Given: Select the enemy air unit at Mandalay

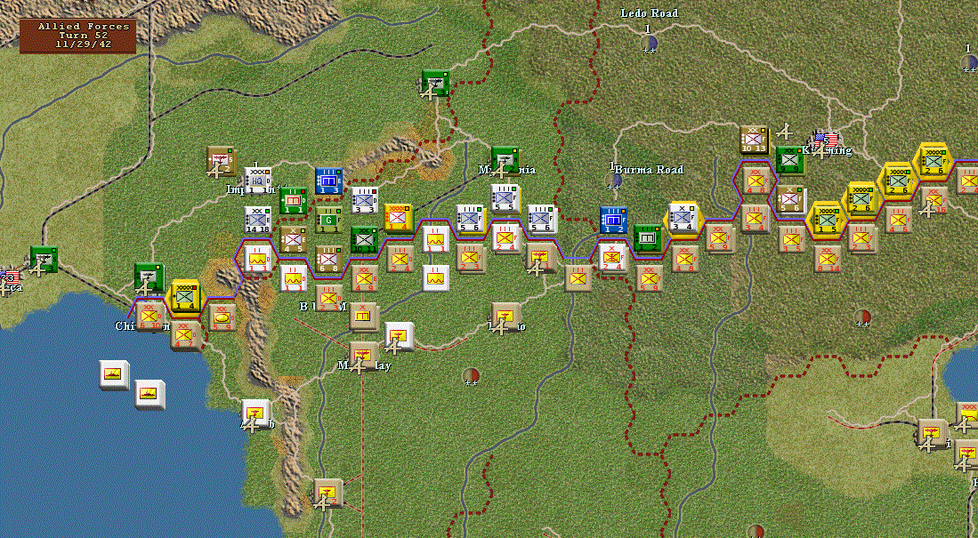Looking at the screenshot, I should click(363, 356).
